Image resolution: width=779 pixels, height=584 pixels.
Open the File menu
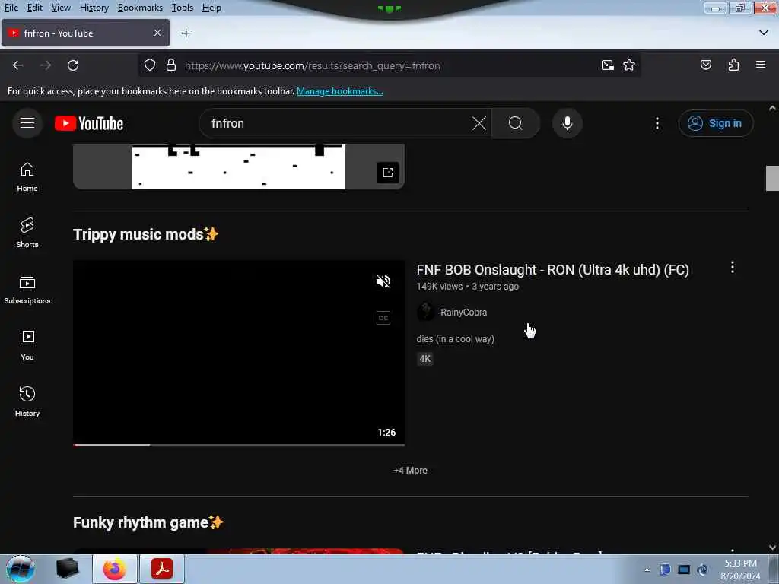(11, 8)
